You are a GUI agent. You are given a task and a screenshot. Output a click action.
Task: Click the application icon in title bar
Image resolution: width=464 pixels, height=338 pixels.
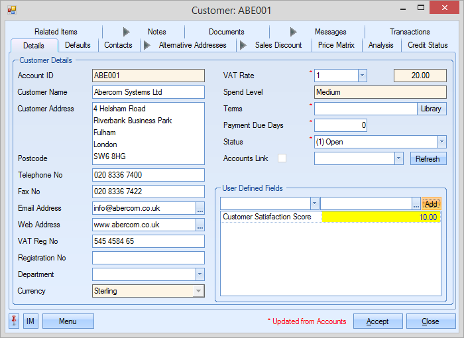click(11, 10)
